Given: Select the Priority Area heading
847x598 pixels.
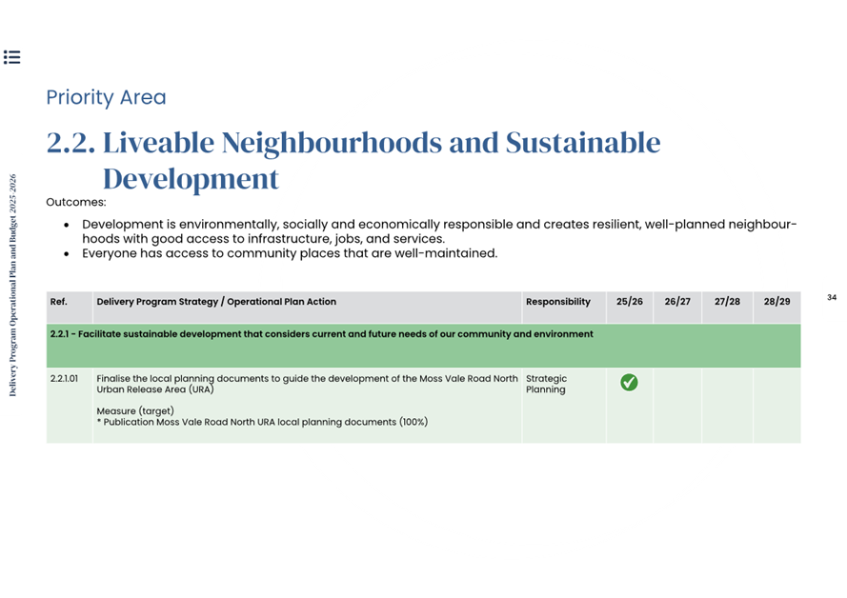Looking at the screenshot, I should pyautogui.click(x=106, y=97).
